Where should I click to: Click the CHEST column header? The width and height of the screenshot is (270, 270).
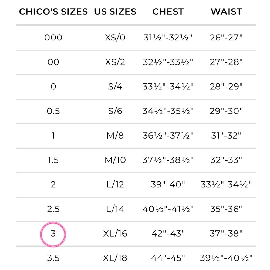(168, 12)
